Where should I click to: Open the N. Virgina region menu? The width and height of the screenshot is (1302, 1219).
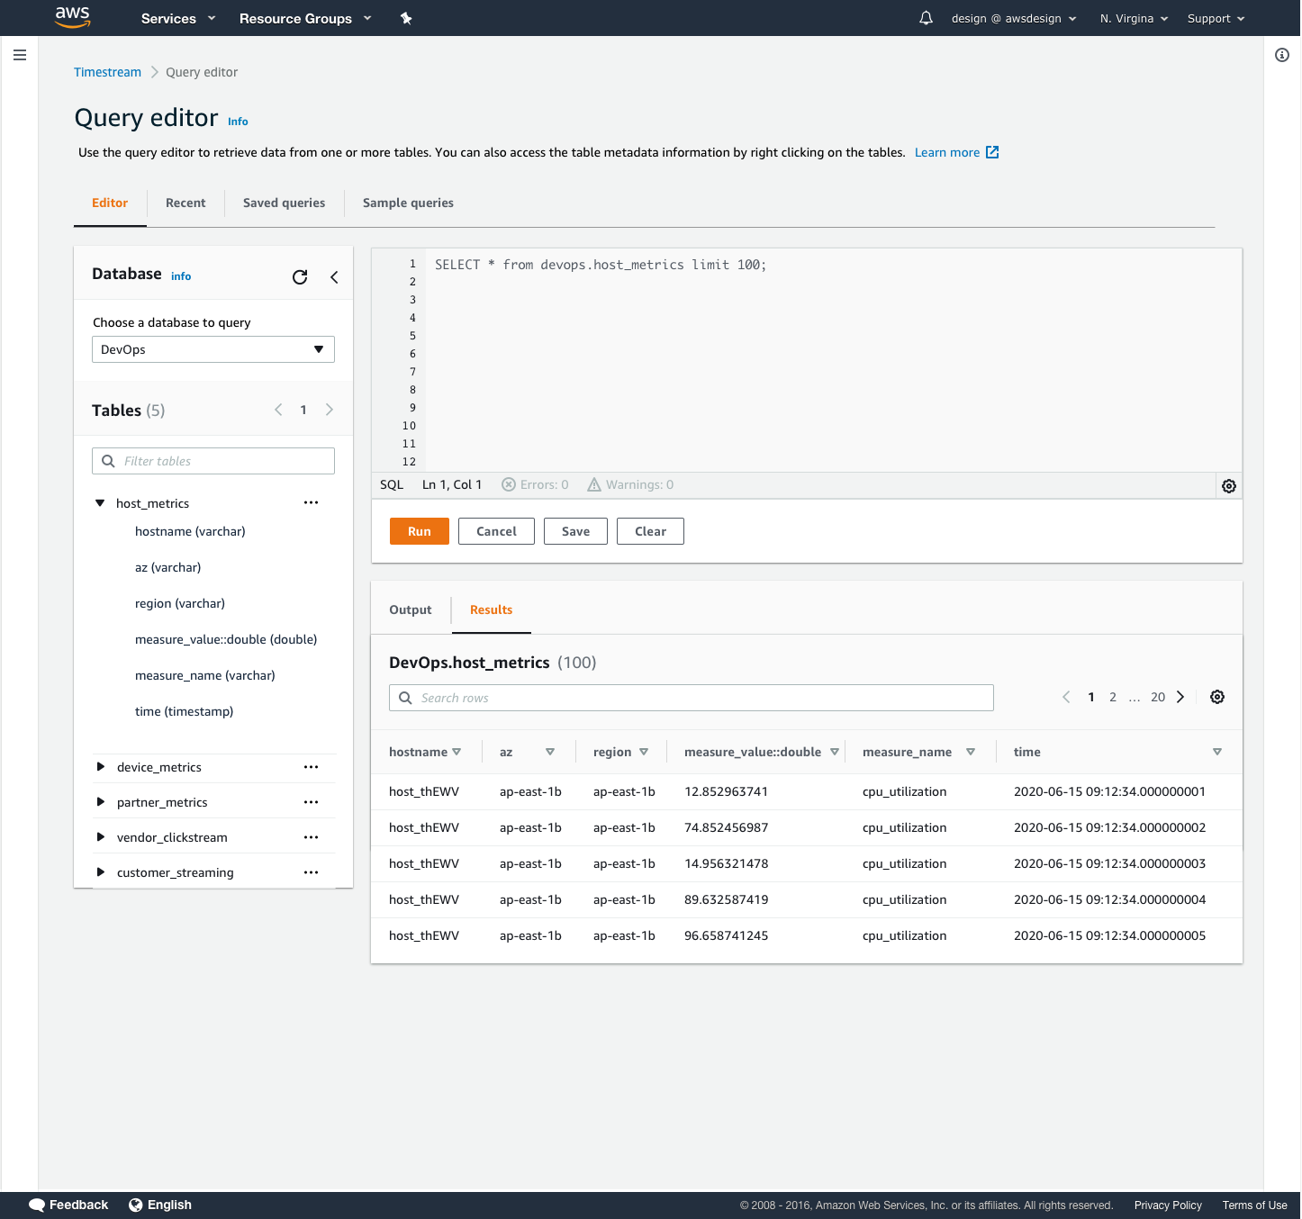click(1134, 18)
